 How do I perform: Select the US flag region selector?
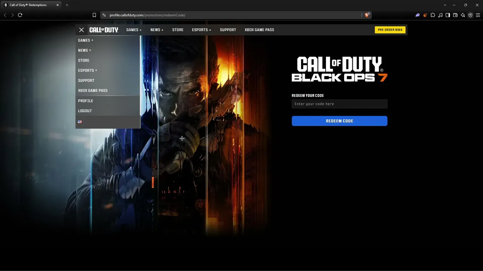[x=80, y=122]
